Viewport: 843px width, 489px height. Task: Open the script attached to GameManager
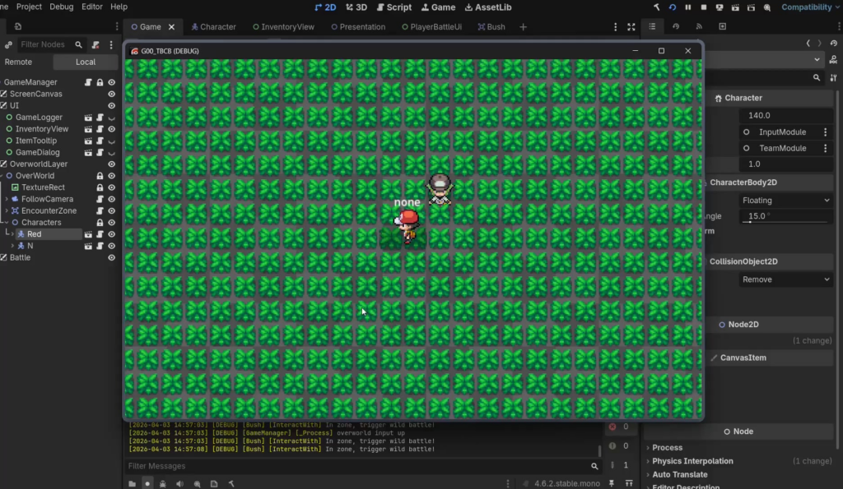88,82
